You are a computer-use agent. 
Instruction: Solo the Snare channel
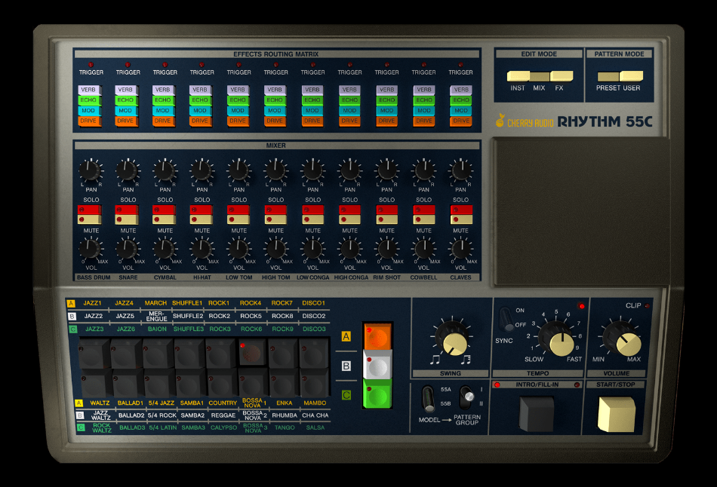(x=127, y=210)
